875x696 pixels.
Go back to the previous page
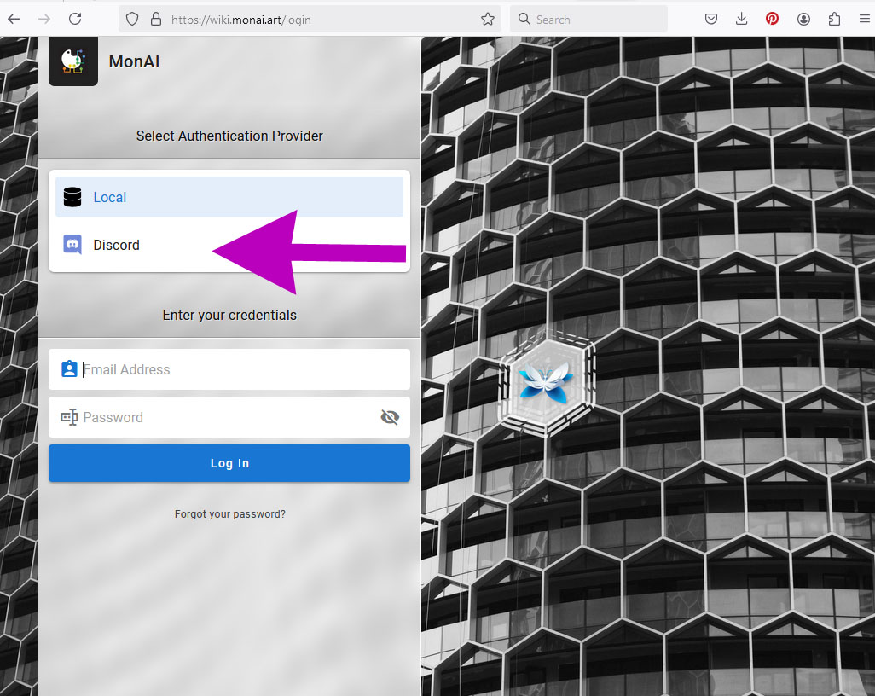click(14, 20)
